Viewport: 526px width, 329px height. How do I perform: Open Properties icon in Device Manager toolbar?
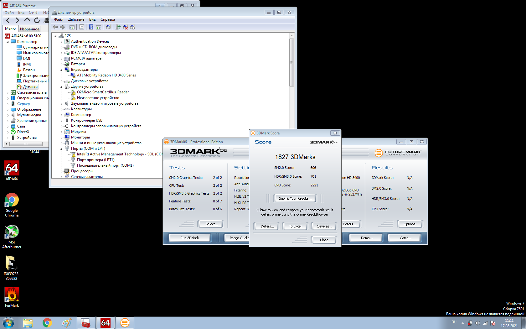[x=81, y=27]
